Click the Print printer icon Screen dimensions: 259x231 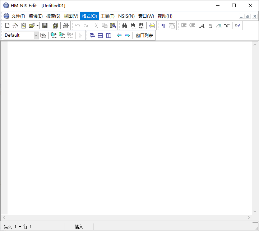click(66, 26)
